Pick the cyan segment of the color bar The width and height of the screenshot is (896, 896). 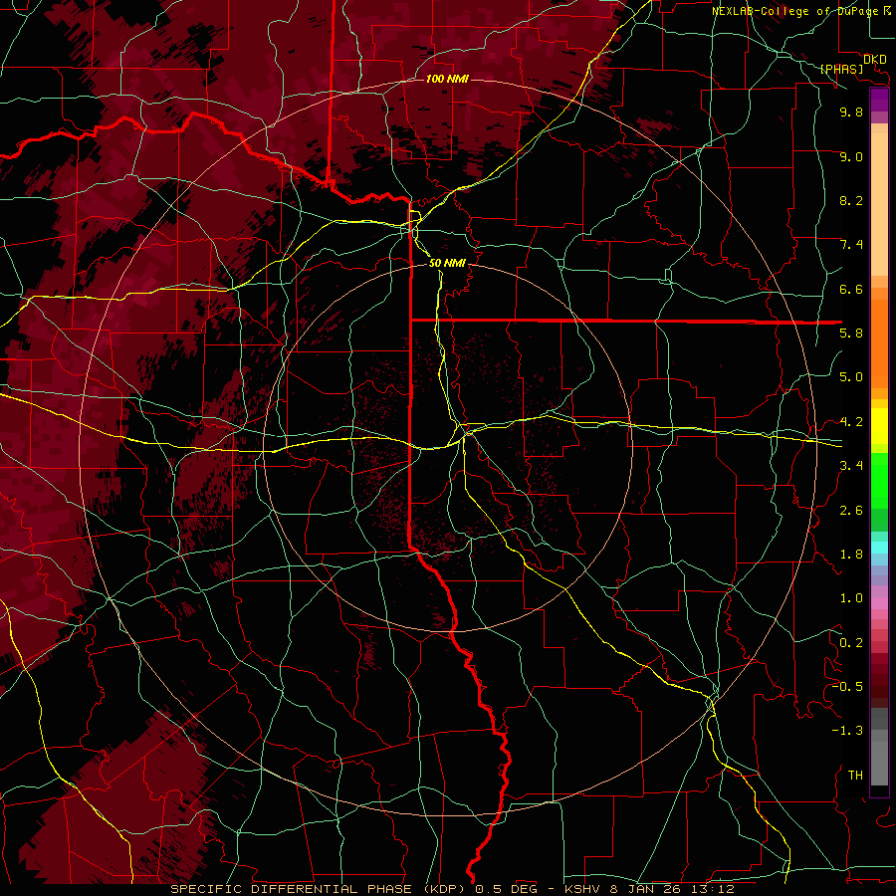pyautogui.click(x=879, y=548)
